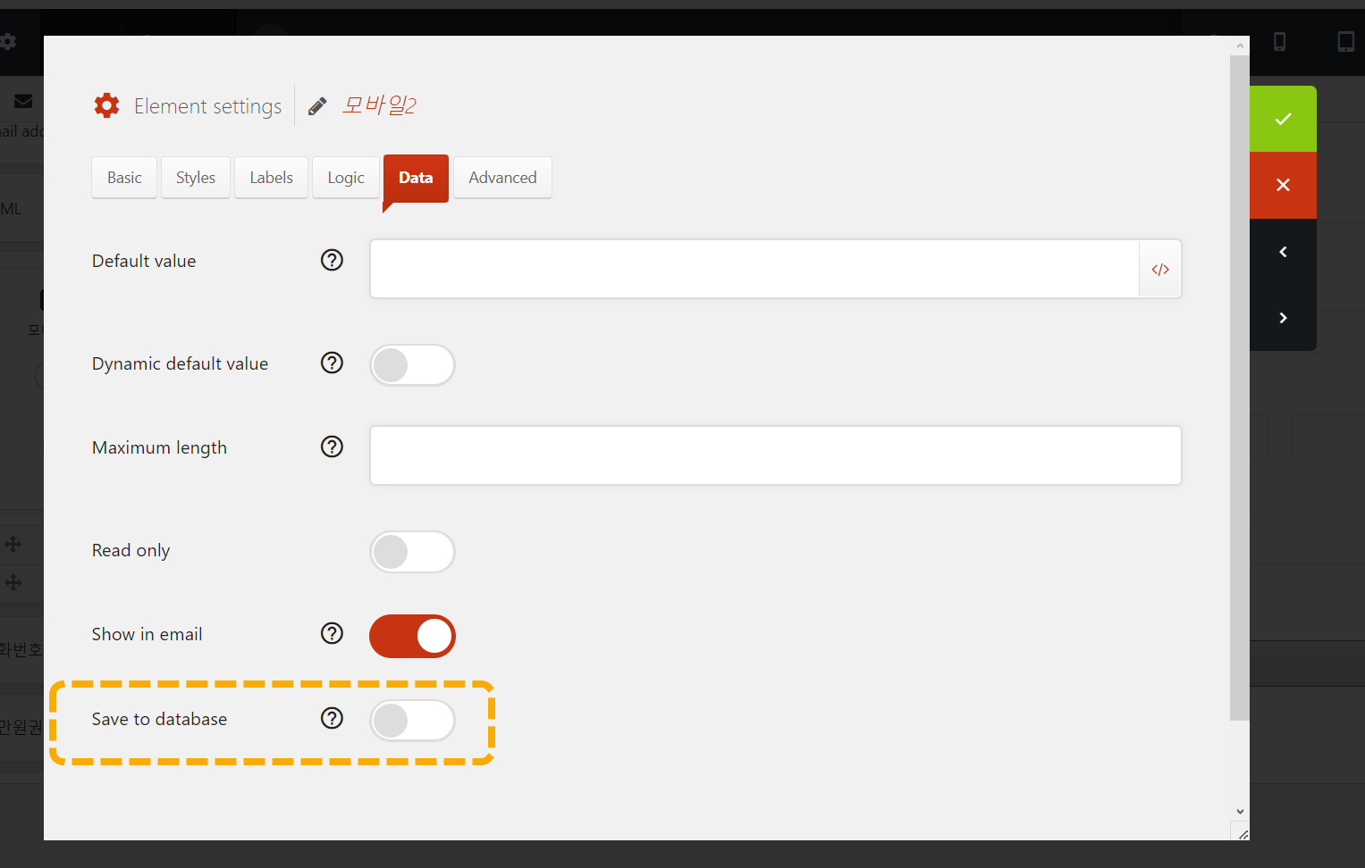
Task: Click the Default value input field
Action: pos(754,269)
